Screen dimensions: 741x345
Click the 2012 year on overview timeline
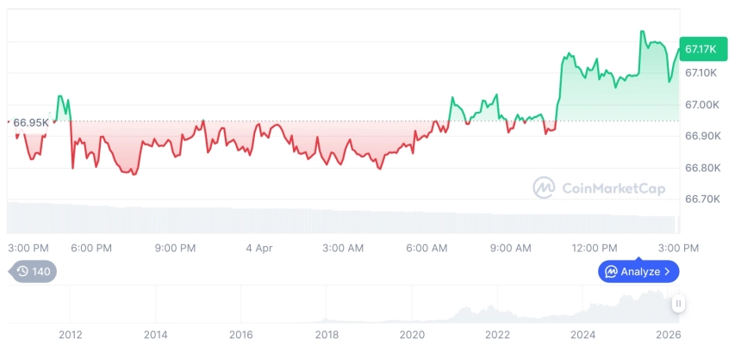(70, 335)
